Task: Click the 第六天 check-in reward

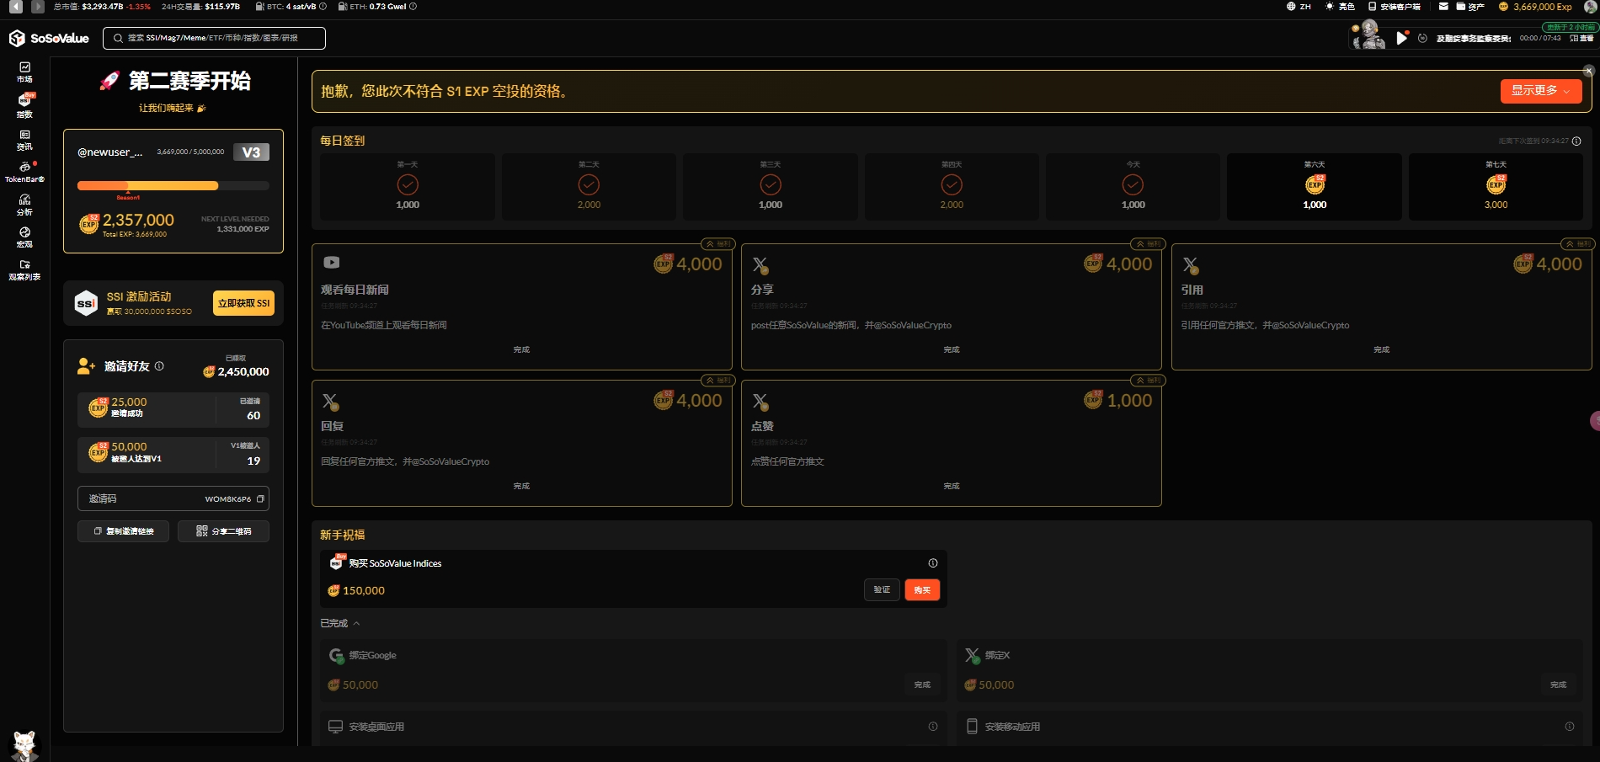Action: (1315, 187)
